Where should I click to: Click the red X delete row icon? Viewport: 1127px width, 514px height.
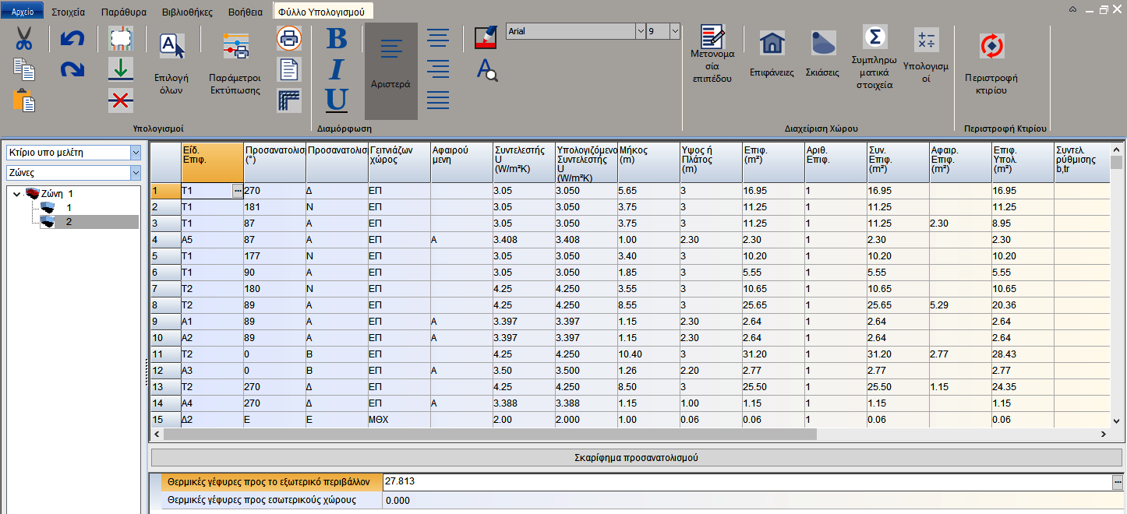coord(120,100)
